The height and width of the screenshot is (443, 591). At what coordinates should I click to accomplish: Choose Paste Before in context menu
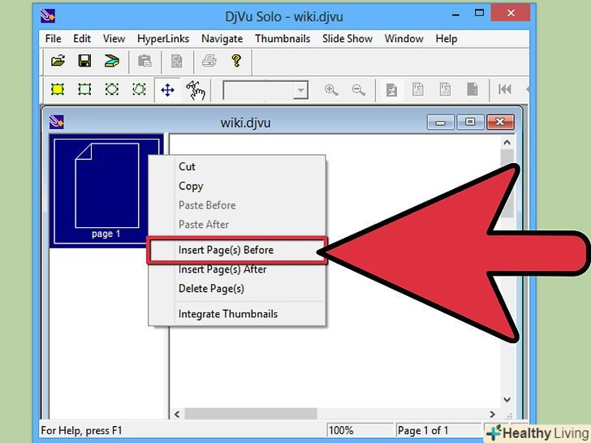coord(237,205)
